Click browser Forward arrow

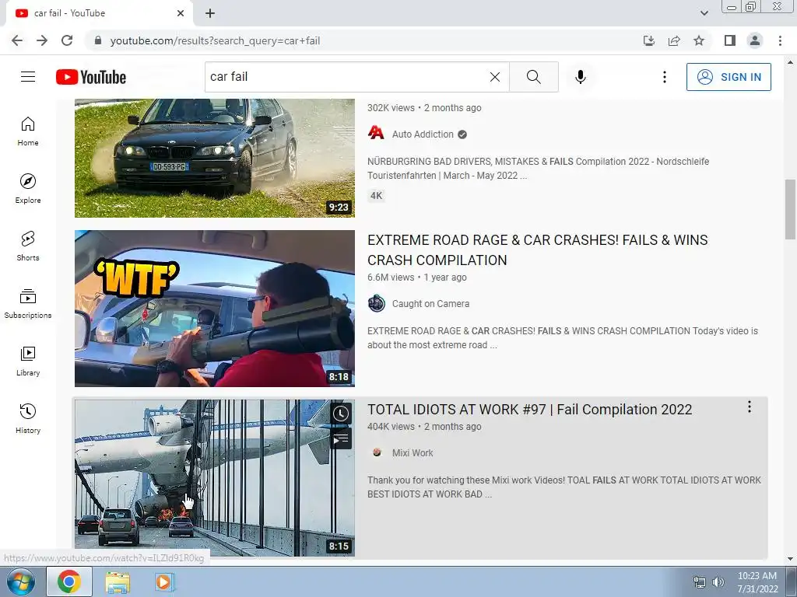click(42, 40)
